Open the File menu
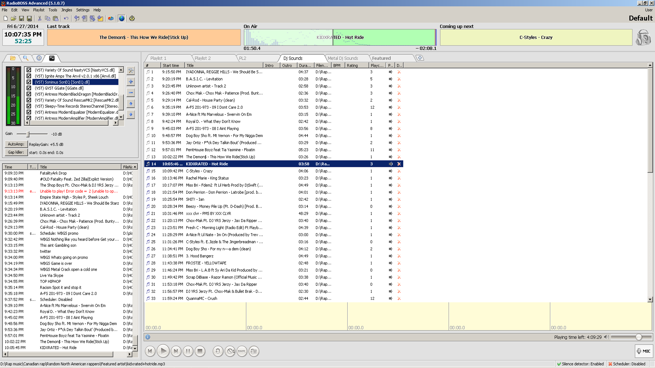655x368 pixels. pos(4,10)
